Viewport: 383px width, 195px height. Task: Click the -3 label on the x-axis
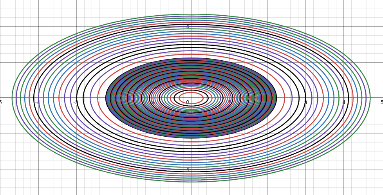[x=76, y=103]
